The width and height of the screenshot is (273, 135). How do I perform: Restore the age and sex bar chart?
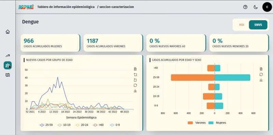(x=261, y=74)
